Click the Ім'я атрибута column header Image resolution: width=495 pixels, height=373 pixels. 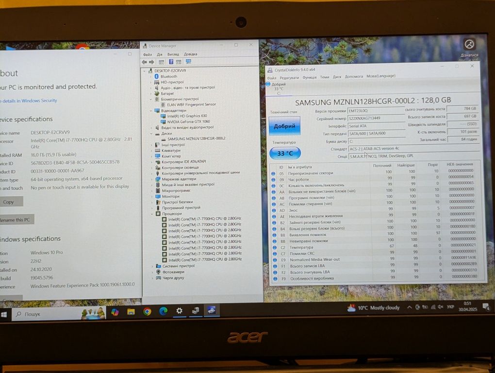[300, 167]
